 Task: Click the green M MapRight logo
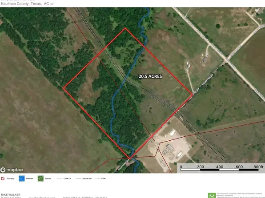(212, 195)
